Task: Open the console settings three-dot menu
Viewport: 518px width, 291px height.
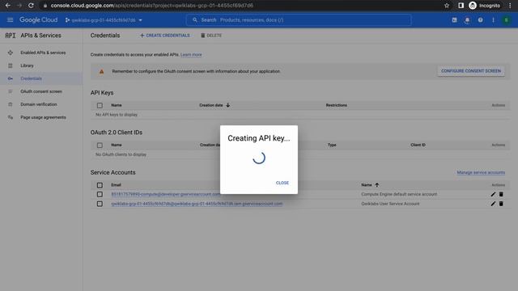Action: coord(493,20)
